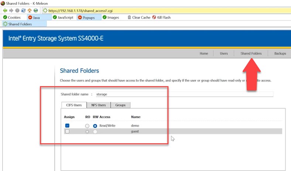Click the guest user name
The image size is (291, 171).
135,131
